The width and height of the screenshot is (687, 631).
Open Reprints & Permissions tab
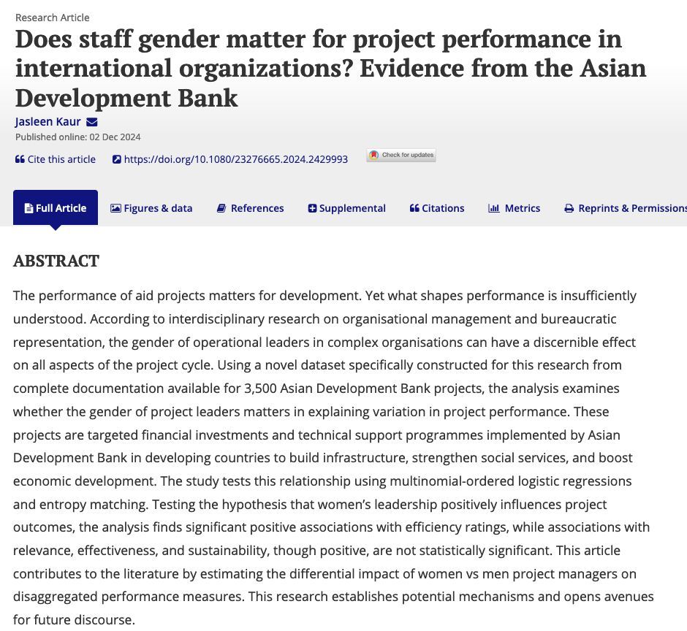[626, 208]
